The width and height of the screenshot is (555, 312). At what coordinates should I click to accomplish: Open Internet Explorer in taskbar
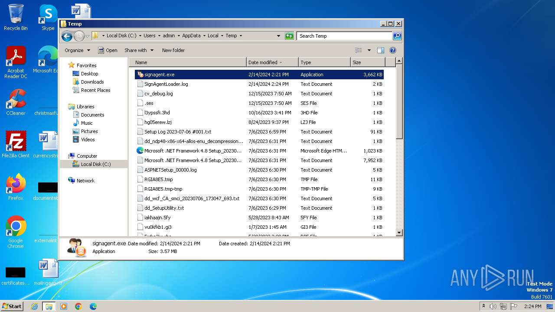pyautogui.click(x=34, y=306)
